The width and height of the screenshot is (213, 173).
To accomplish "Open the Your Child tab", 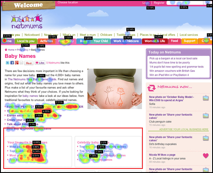I will [101, 41].
